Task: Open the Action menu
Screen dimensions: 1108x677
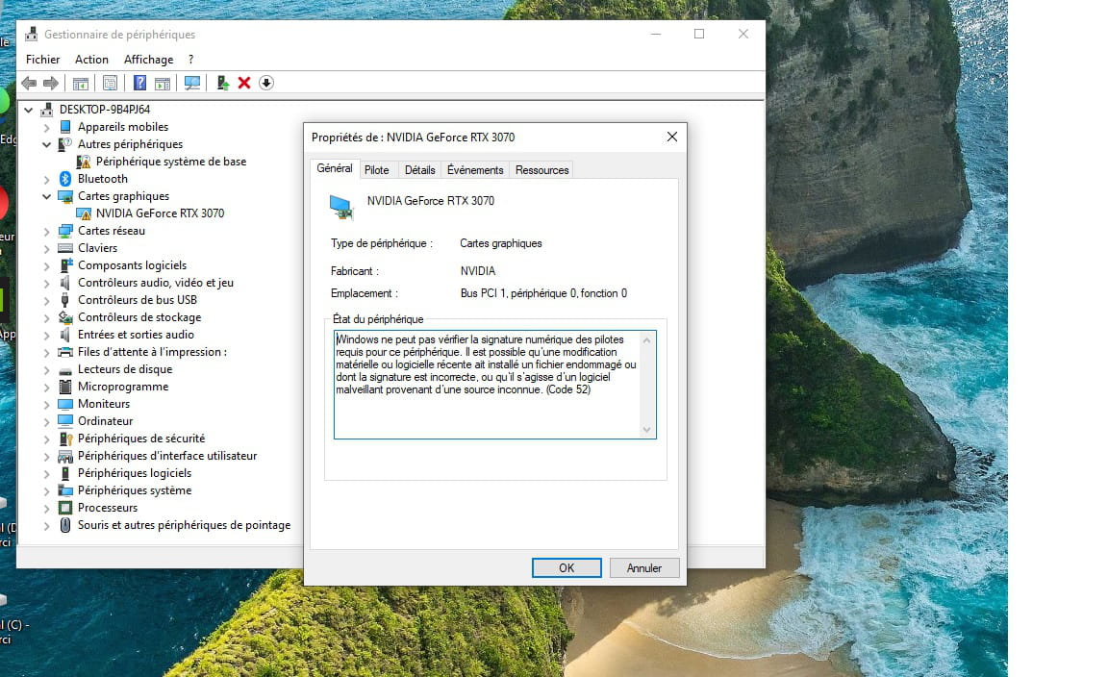Action: point(91,60)
